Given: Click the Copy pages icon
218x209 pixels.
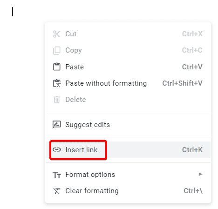Looking at the screenshot, I should tap(56, 50).
